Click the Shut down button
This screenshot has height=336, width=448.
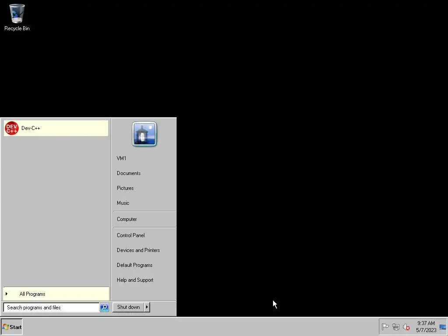[x=128, y=307]
